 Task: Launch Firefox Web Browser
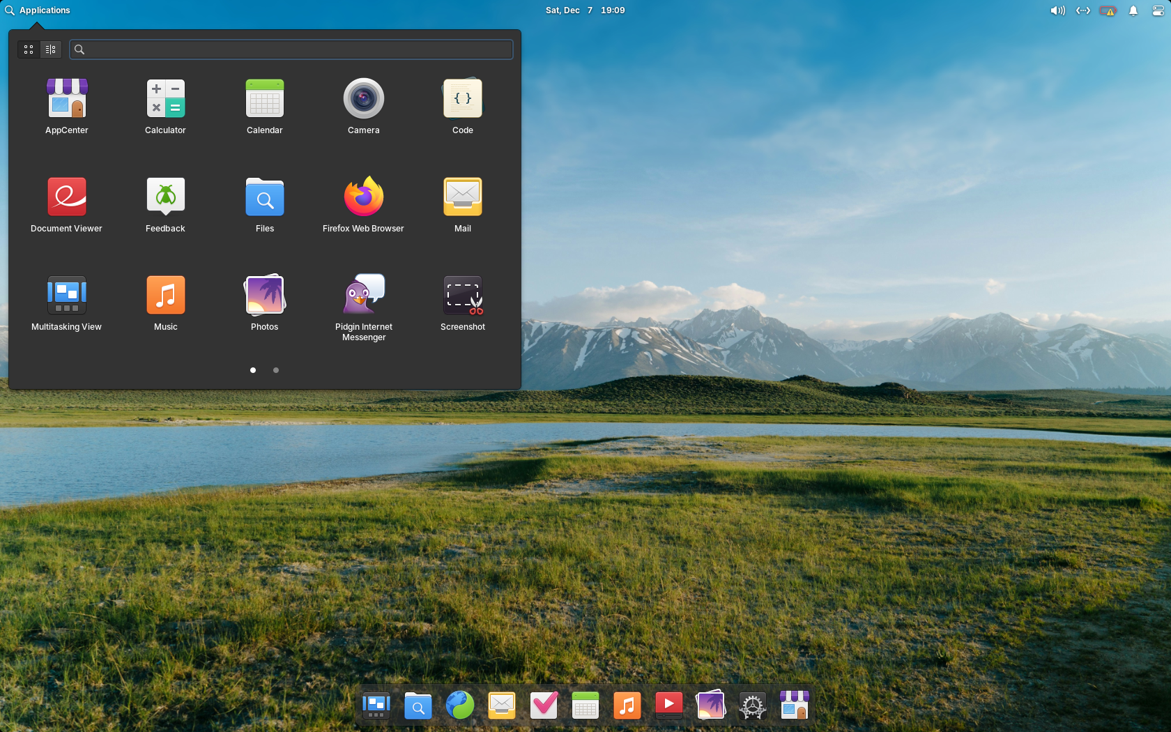tap(363, 204)
